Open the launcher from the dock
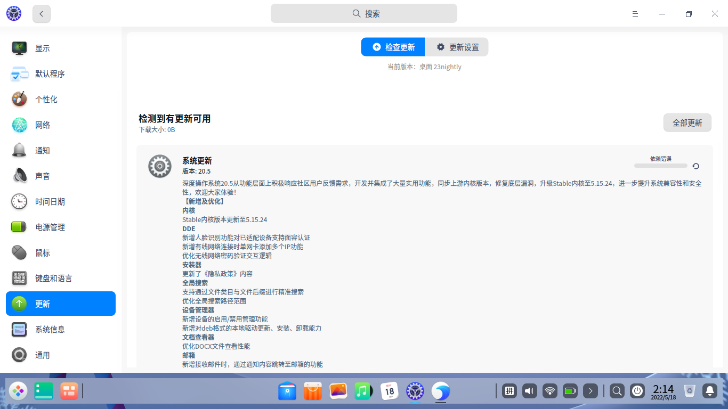The width and height of the screenshot is (728, 409). tap(18, 391)
